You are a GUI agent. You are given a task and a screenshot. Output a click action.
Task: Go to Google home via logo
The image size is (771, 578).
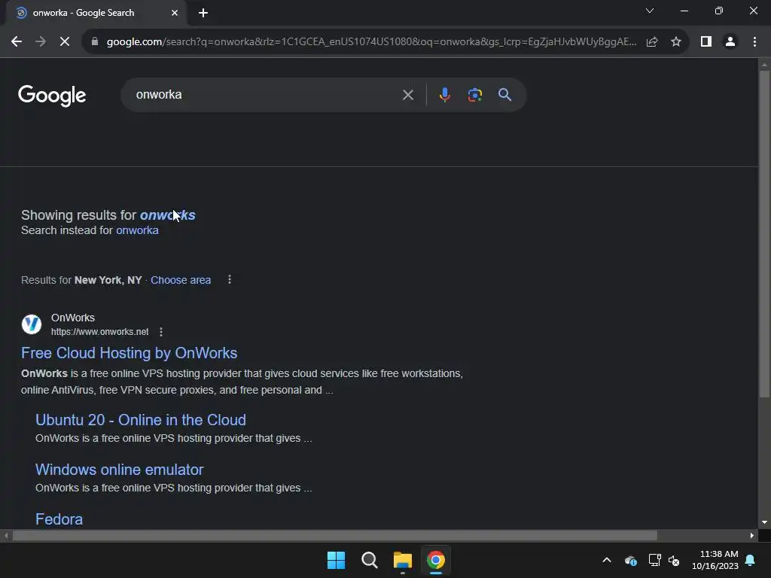click(x=52, y=96)
